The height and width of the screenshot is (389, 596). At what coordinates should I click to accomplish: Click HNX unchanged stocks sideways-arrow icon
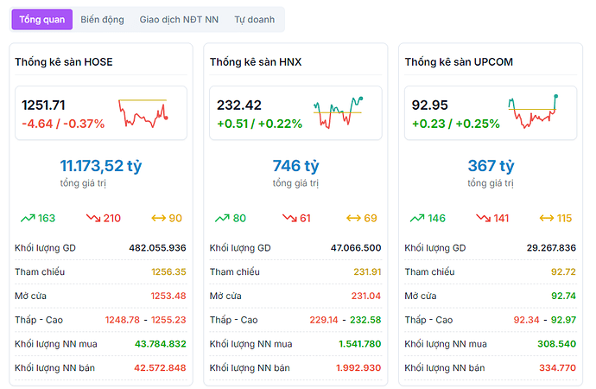pos(353,218)
